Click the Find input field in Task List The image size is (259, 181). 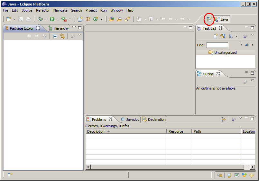217,45
